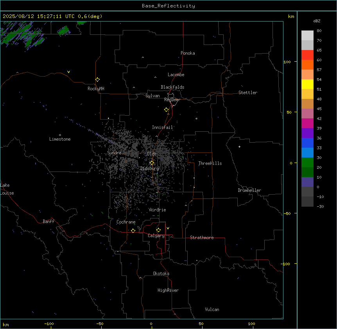The height and width of the screenshot is (329, 337).
Task: Click the light gray 80 dBZ legend swatch
Action: (307, 35)
